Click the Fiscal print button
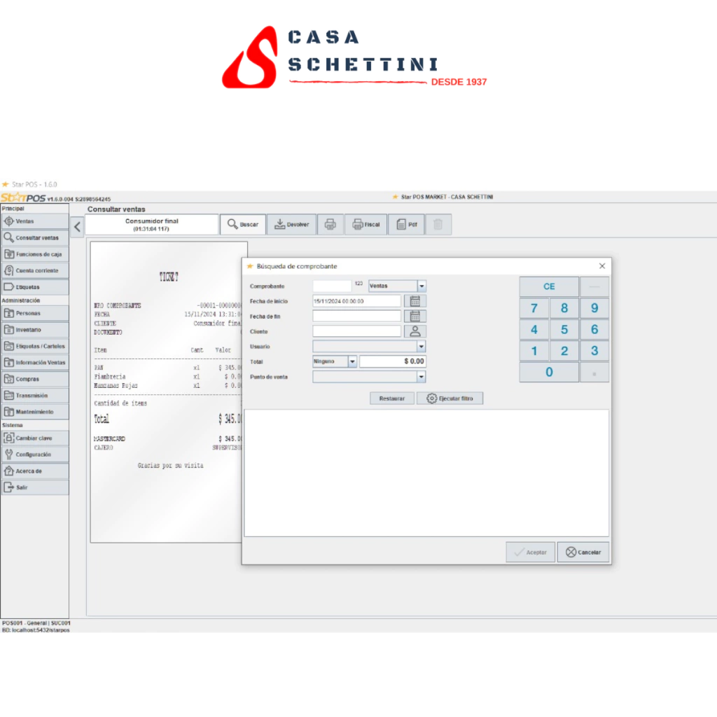 (366, 225)
